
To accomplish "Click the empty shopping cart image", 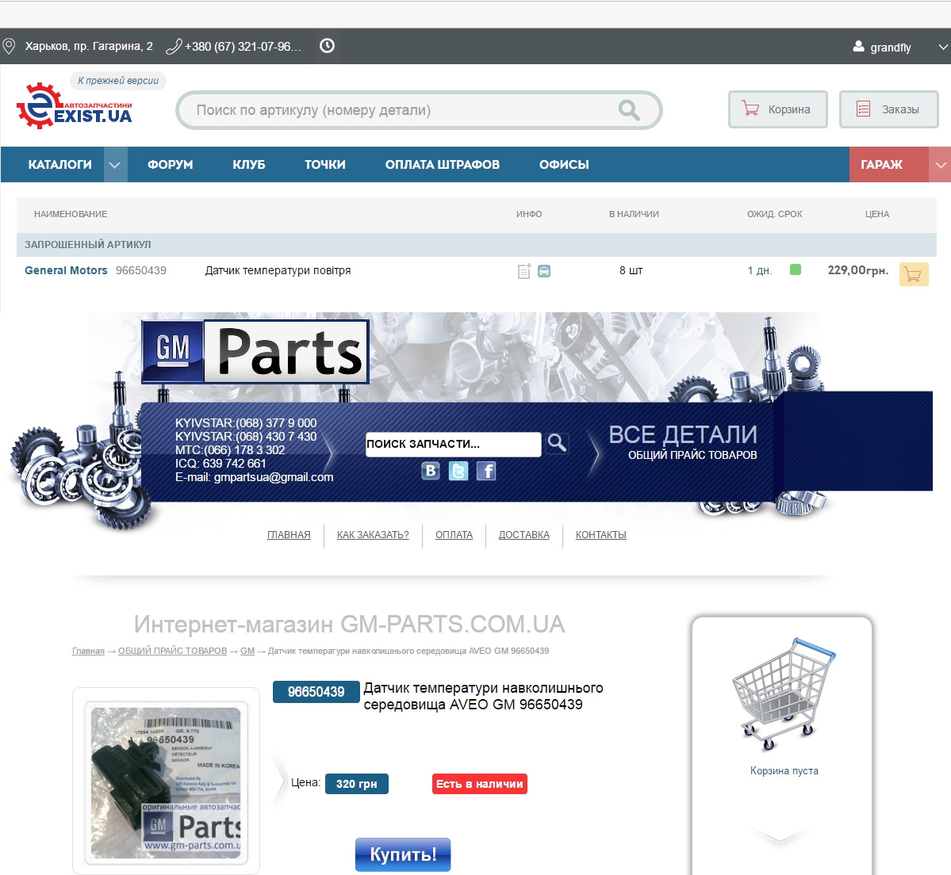I will 783,694.
